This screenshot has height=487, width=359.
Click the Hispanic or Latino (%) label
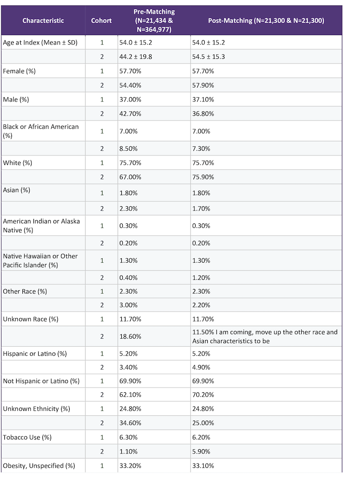35,354
